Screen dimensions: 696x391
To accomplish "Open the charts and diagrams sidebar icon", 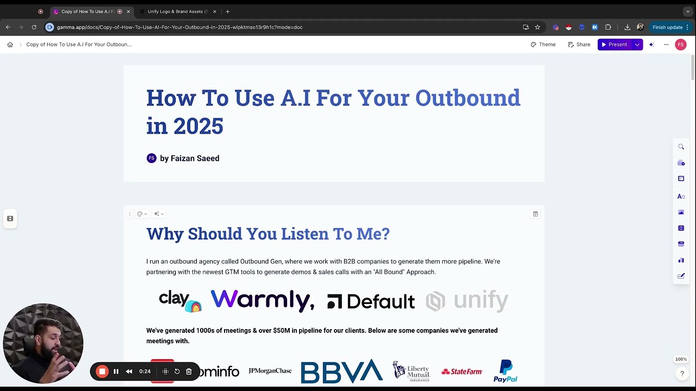I will click(681, 260).
